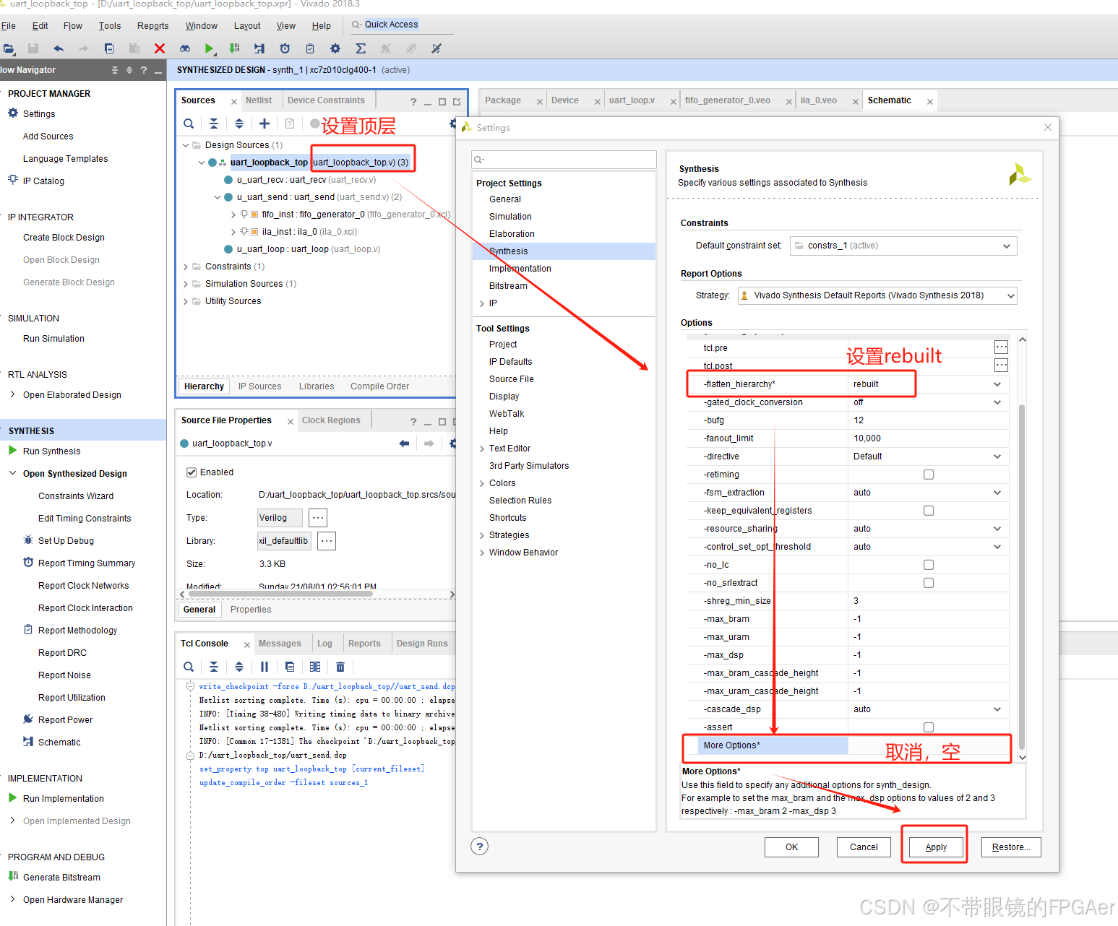Screen dimensions: 1118x926
Task: Open the Flow menu
Action: [73, 26]
